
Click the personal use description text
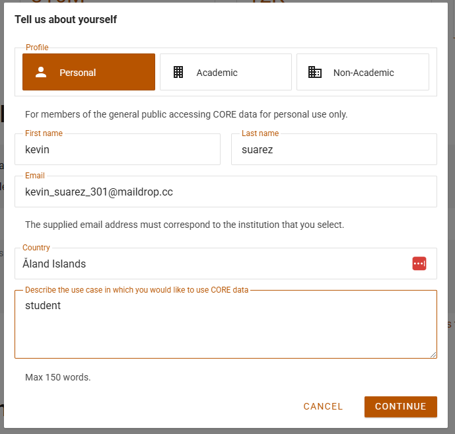pos(186,114)
